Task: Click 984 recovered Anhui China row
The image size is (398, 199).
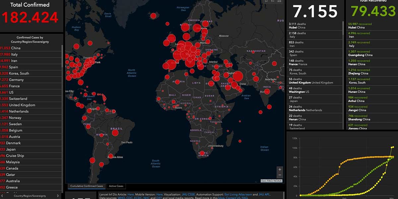Action: point(372,99)
